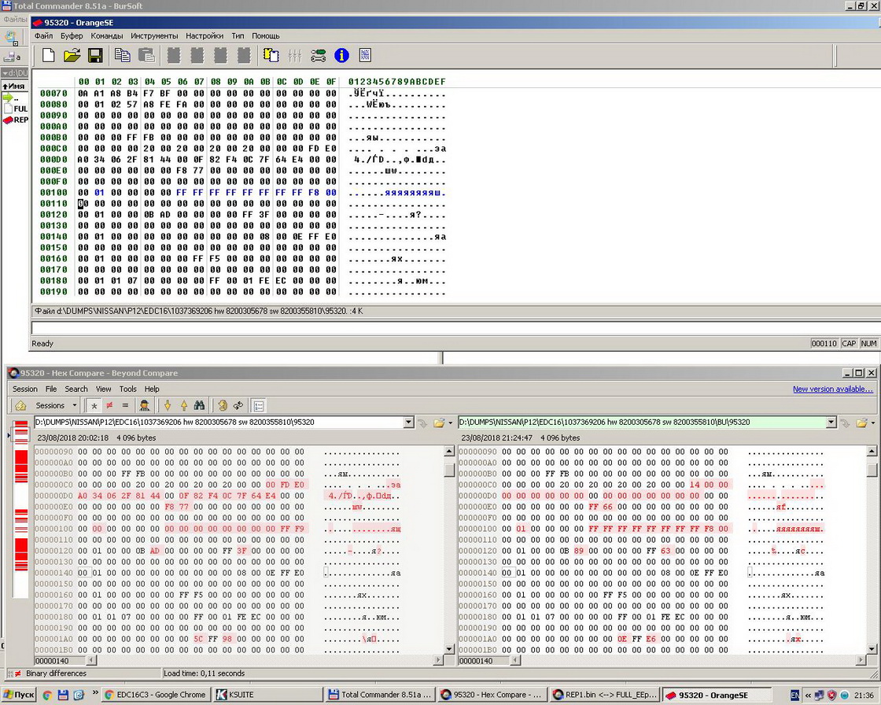Click Next Difference down arrow in Beyond Compare

click(168, 405)
